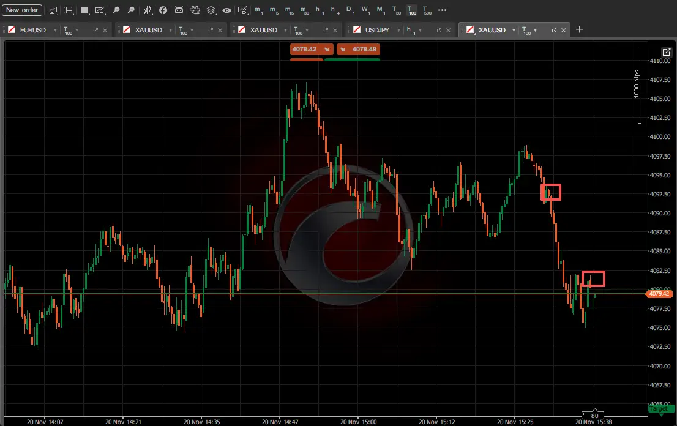Open the candlestick chart type menu
This screenshot has width=677, height=426.
click(x=147, y=10)
